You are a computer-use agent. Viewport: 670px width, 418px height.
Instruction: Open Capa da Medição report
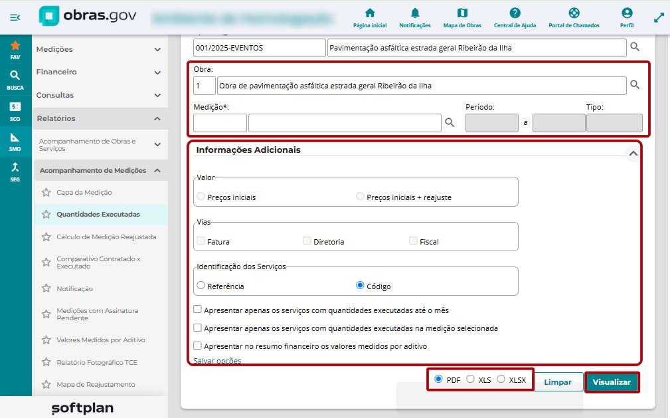tap(84, 193)
